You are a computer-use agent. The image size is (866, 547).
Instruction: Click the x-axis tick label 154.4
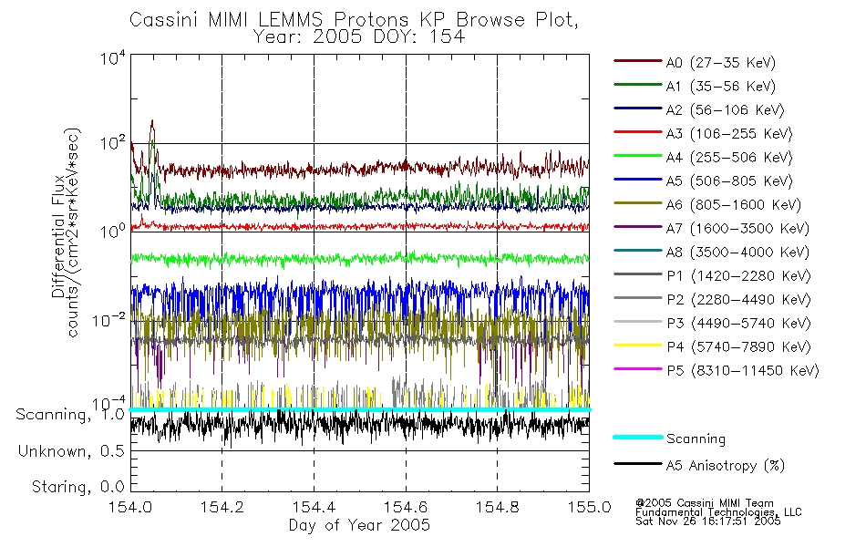coord(314,507)
